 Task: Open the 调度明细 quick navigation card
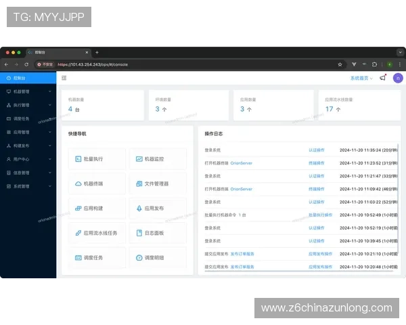158,257
